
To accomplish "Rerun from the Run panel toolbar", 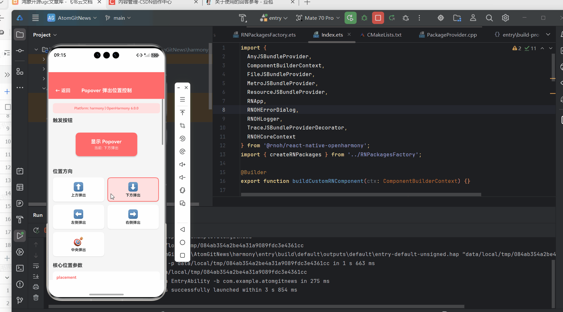I will (36, 230).
